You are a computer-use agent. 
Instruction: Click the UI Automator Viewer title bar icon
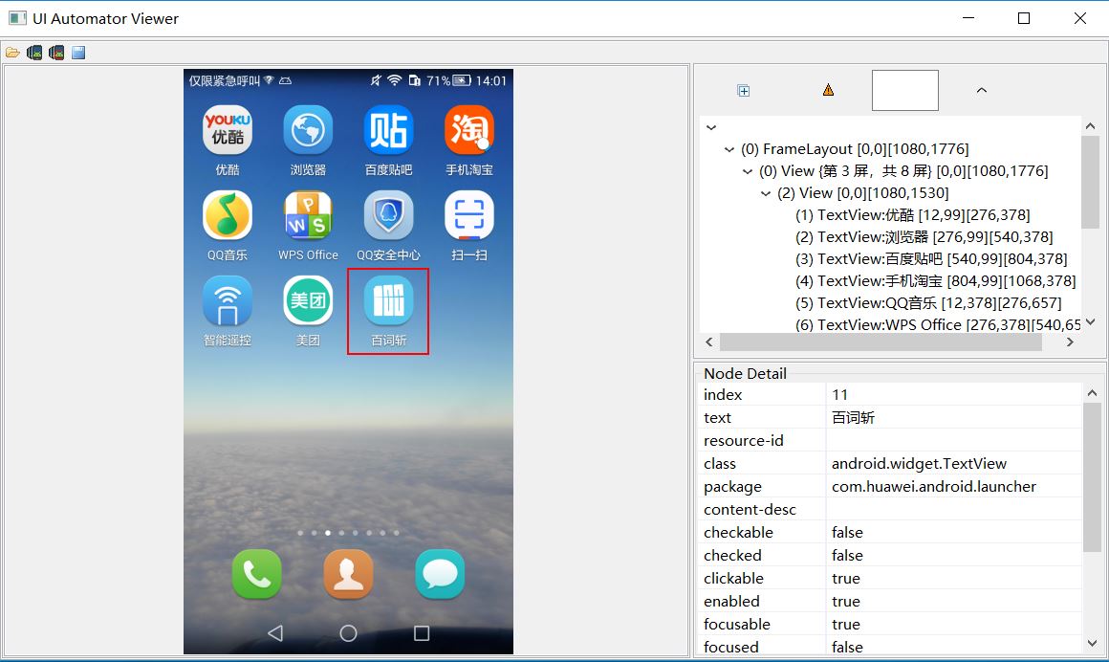pos(17,18)
